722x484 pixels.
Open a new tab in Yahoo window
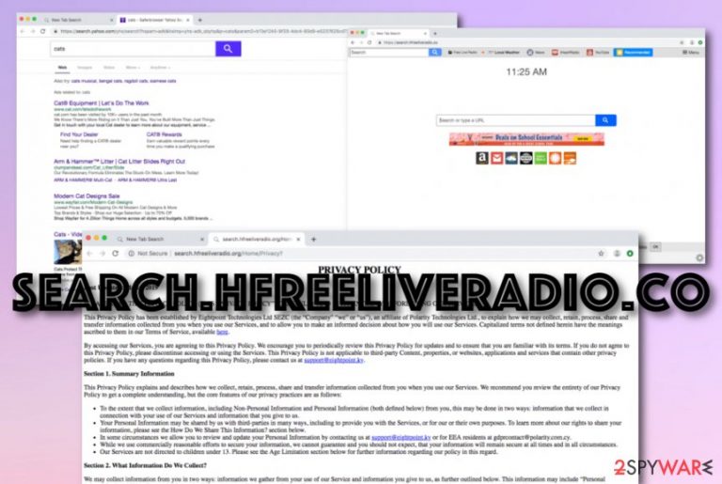pos(200,21)
